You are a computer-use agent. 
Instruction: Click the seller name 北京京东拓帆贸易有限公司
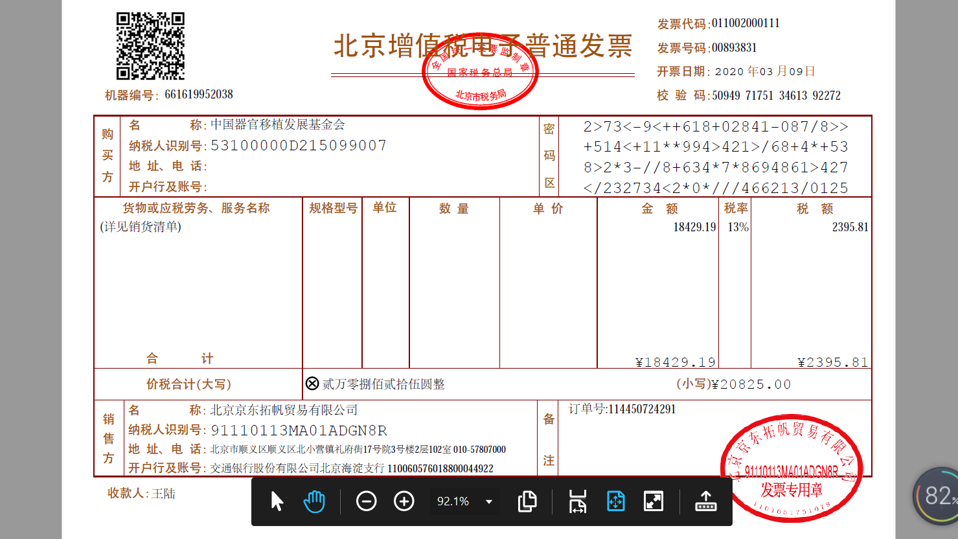pos(284,410)
